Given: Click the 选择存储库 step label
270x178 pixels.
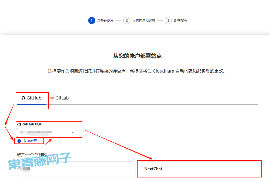Looking at the screenshot, I should [x=105, y=20].
